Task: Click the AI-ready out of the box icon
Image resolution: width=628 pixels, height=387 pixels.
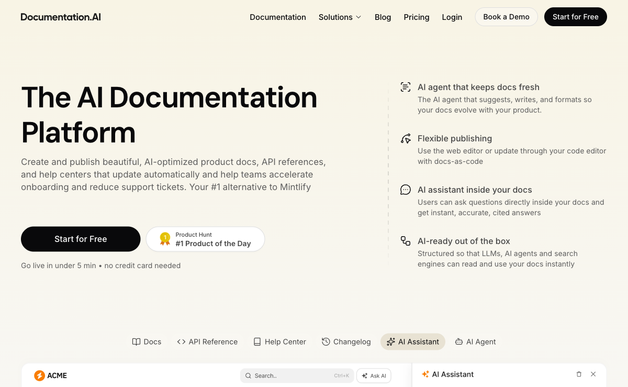Action: click(406, 241)
